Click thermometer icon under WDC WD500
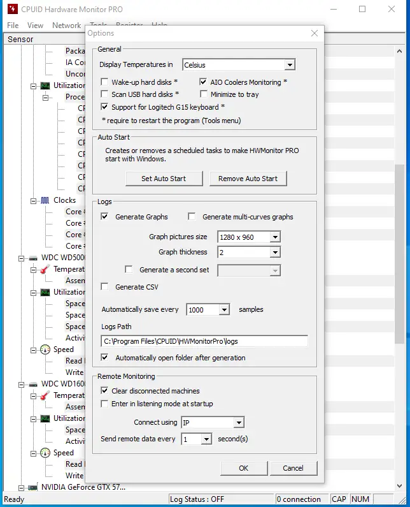This screenshot has width=410, height=507. pos(45,269)
